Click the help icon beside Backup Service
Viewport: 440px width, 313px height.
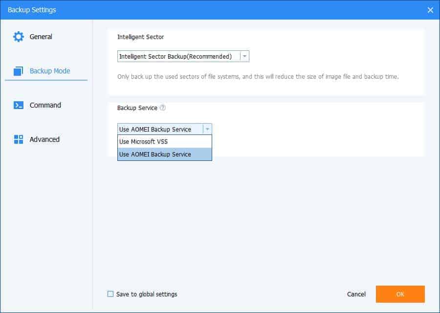tap(163, 108)
